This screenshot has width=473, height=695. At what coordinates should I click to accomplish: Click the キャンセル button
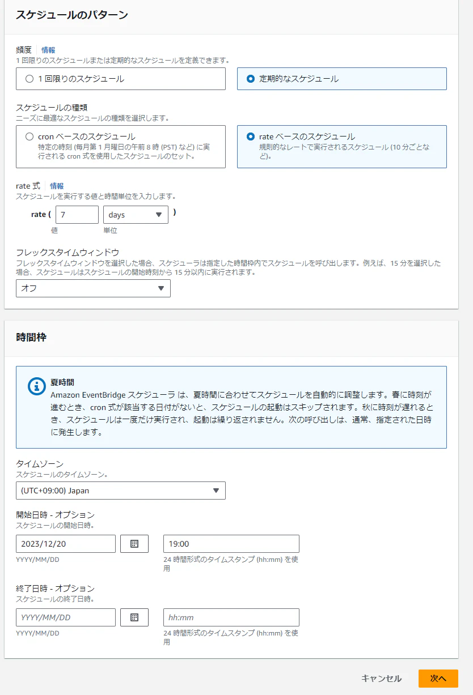click(382, 679)
